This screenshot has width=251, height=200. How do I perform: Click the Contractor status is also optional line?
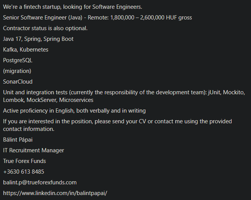pos(45,28)
